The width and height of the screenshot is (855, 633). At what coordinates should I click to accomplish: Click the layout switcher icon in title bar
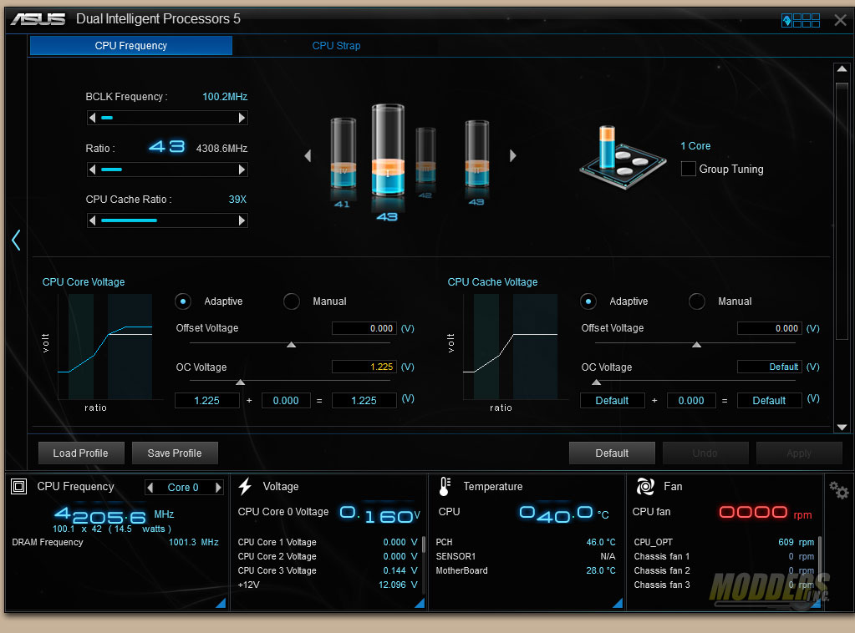(x=801, y=21)
